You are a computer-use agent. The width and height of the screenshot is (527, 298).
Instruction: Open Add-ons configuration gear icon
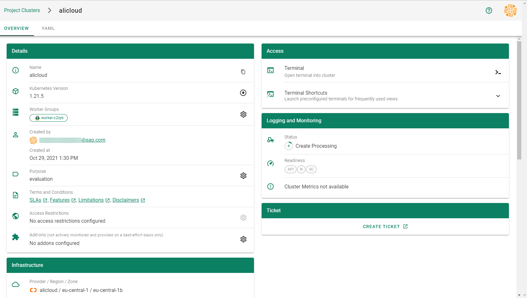(243, 239)
